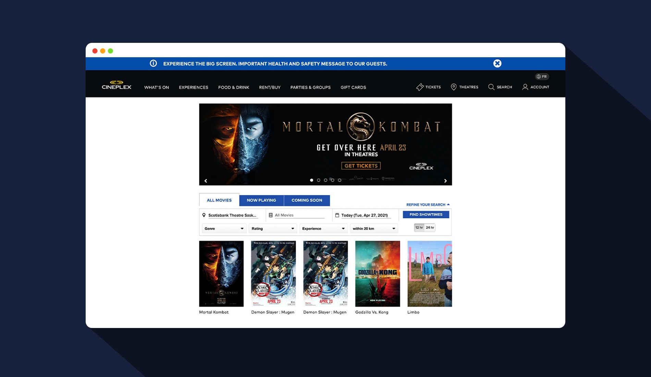The height and width of the screenshot is (377, 651).
Task: Open Parties & Groups menu
Action: [x=310, y=87]
